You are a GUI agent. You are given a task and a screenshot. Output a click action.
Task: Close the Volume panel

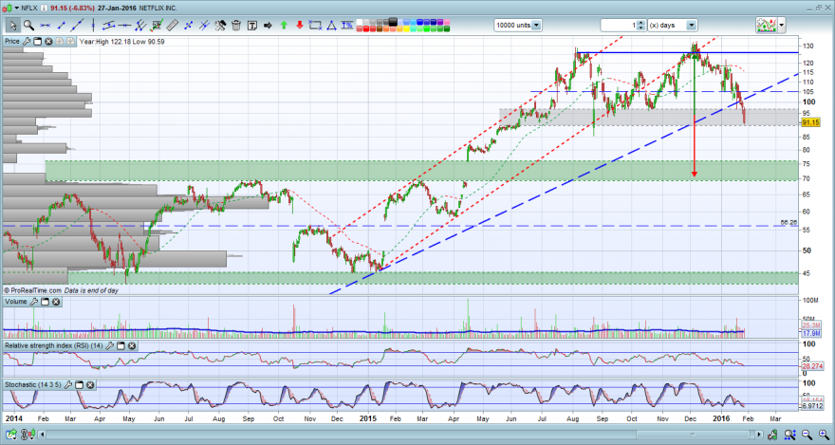(55, 302)
